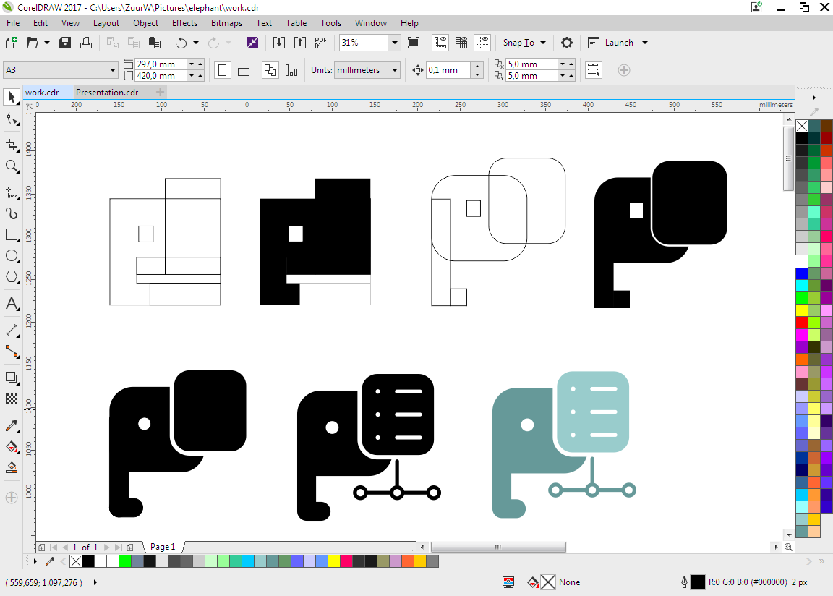833x596 pixels.
Task: Pick the no-color swatch in right palette
Action: pyautogui.click(x=802, y=126)
